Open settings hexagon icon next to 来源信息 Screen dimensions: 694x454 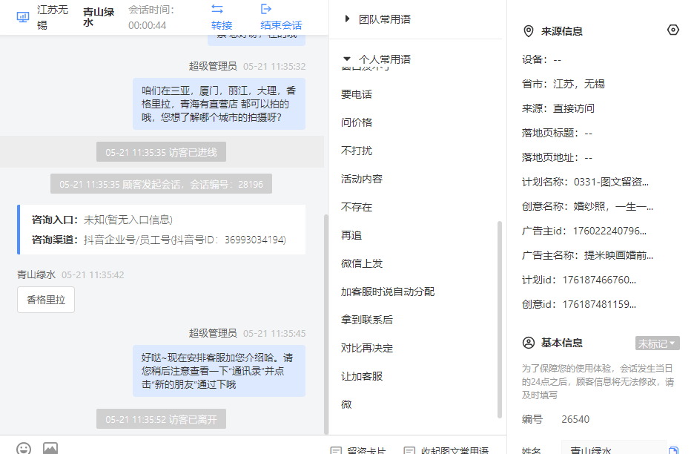click(672, 30)
